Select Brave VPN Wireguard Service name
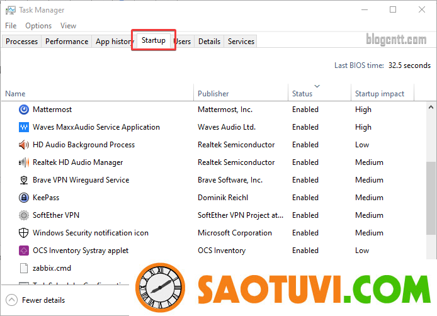Viewport: 437px width, 316px height. coord(81,180)
